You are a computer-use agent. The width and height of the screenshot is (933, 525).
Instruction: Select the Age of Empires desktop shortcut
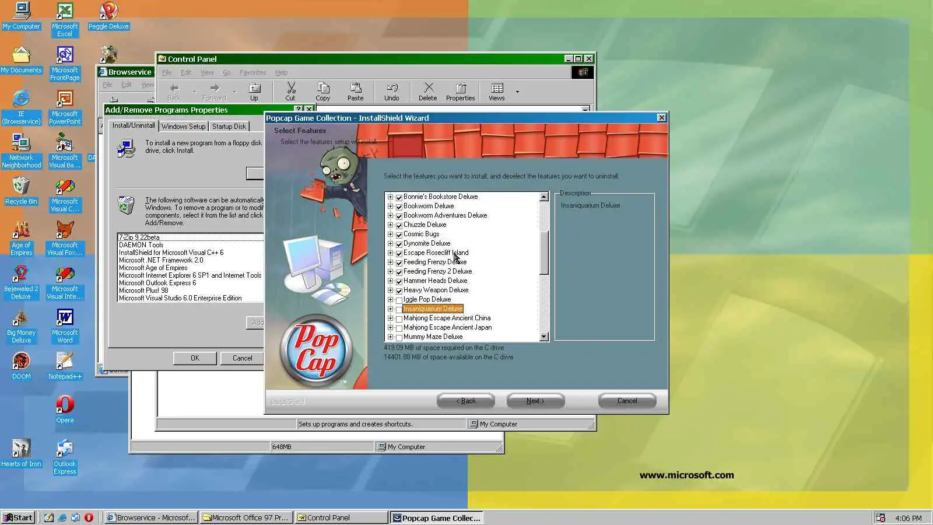tap(21, 238)
